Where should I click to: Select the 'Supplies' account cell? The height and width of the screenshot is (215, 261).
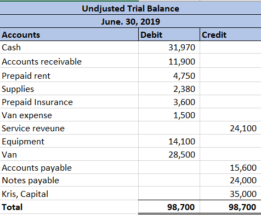pos(69,89)
